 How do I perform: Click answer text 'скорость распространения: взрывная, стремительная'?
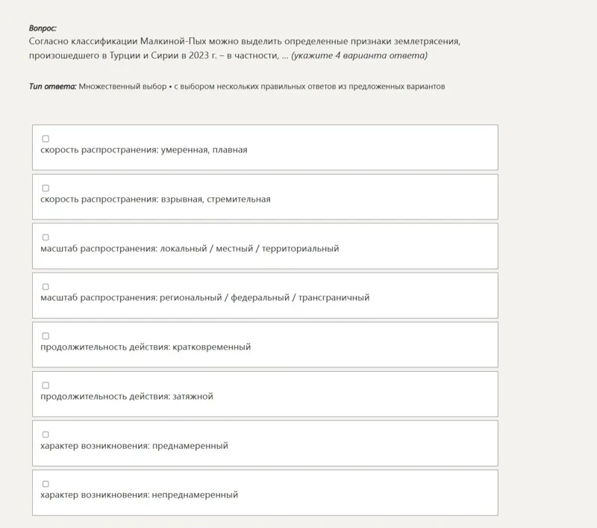point(155,199)
